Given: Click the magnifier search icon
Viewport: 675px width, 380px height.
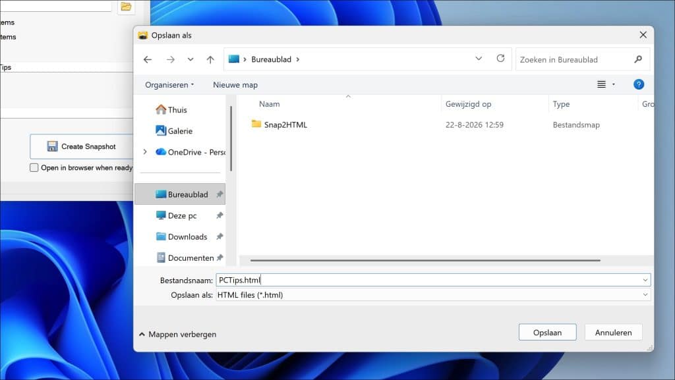Looking at the screenshot, I should (638, 59).
